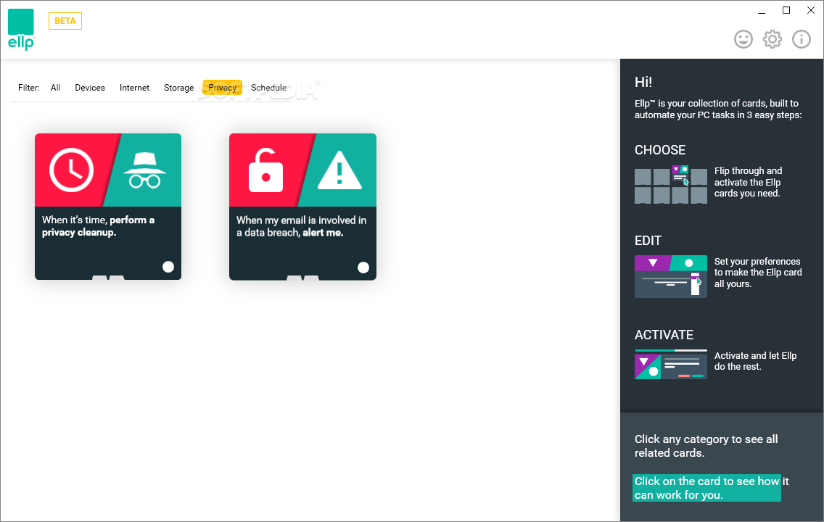Click 'Set your preferences' description text
Viewport: 824px width, 522px height.
coord(758,273)
